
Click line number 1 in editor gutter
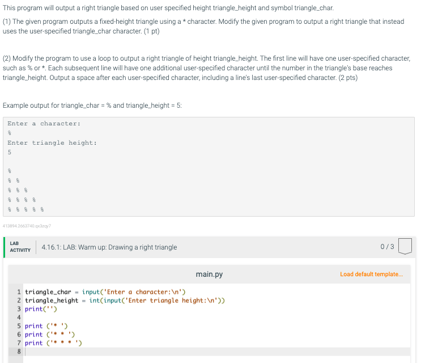[19, 292]
